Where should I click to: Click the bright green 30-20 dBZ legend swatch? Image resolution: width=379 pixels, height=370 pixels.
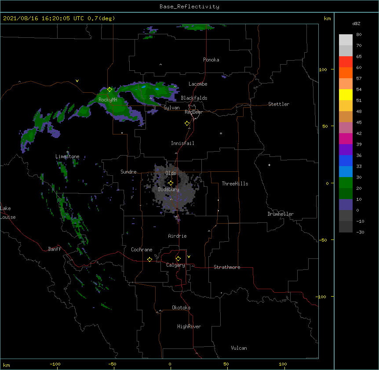coord(346,183)
